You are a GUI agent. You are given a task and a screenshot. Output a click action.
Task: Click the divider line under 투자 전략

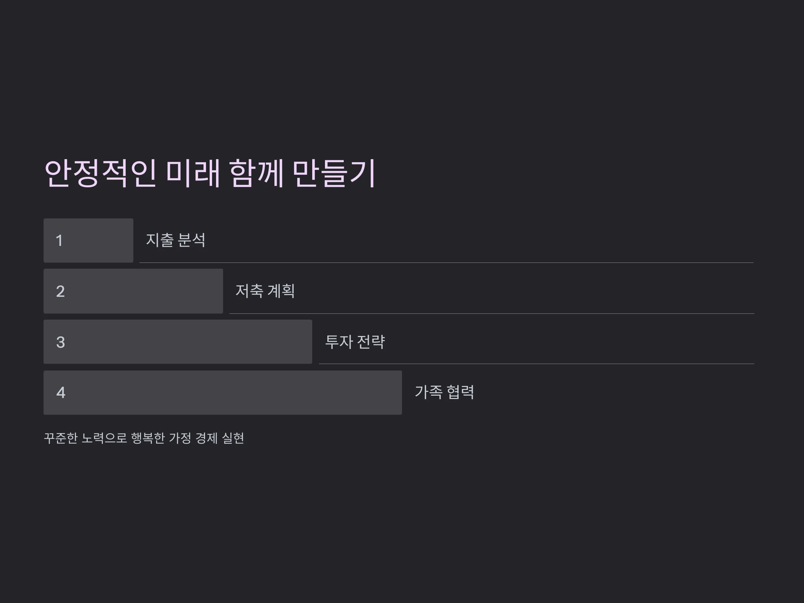pos(536,364)
